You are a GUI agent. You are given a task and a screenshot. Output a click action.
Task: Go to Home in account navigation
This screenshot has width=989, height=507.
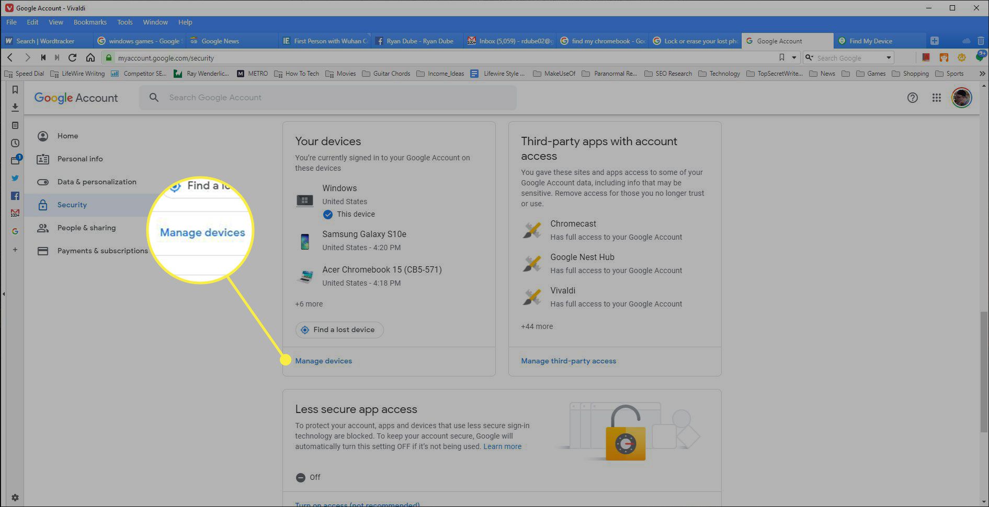(67, 136)
